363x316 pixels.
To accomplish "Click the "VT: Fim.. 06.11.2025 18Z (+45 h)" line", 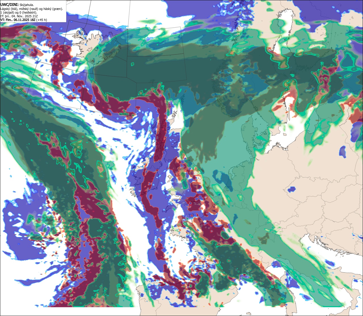I will 24,20.
